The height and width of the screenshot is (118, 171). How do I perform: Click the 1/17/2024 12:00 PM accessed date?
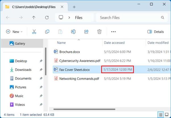[x=117, y=69]
